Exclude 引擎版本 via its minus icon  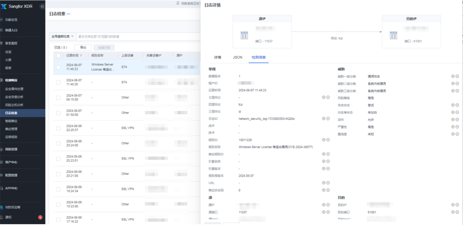328,169
